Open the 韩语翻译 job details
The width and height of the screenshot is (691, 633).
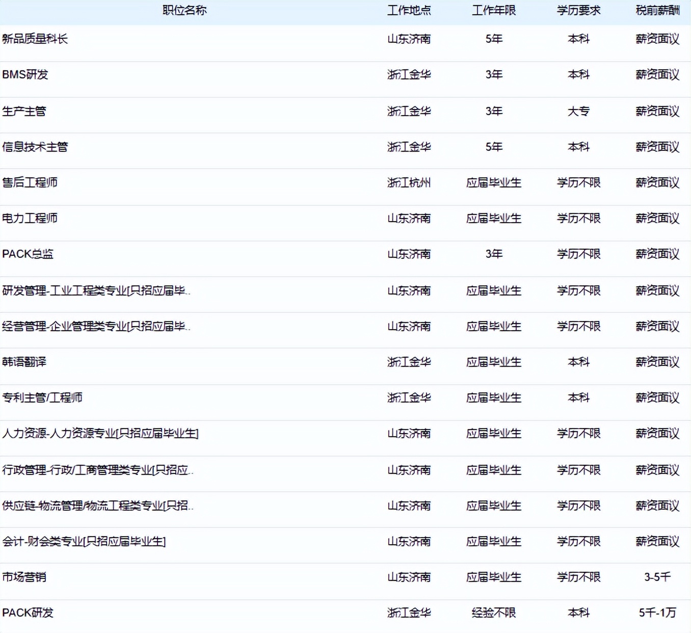[23, 362]
